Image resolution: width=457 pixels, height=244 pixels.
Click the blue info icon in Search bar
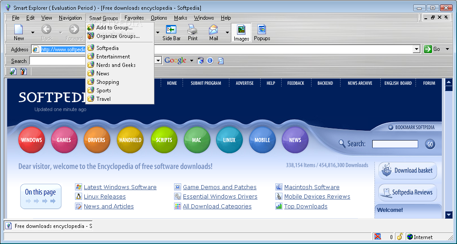tap(210, 61)
